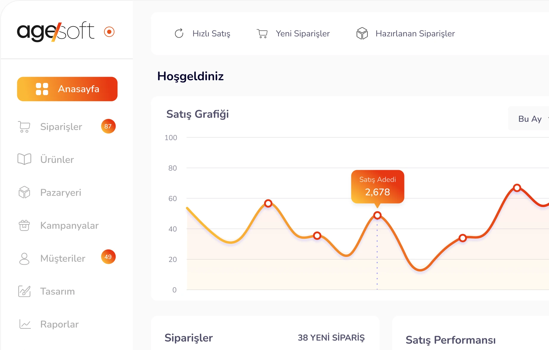Click the 49 badge next to Müşteriler
549x350 pixels.
point(108,257)
